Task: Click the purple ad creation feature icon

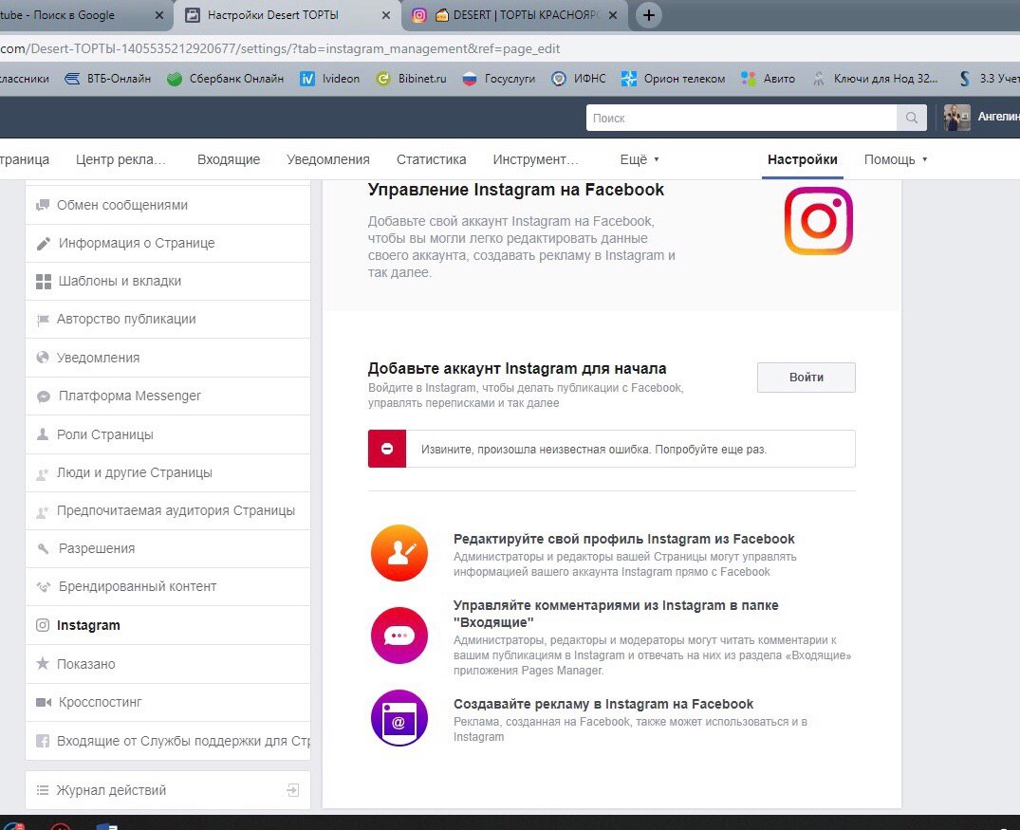Action: [399, 718]
